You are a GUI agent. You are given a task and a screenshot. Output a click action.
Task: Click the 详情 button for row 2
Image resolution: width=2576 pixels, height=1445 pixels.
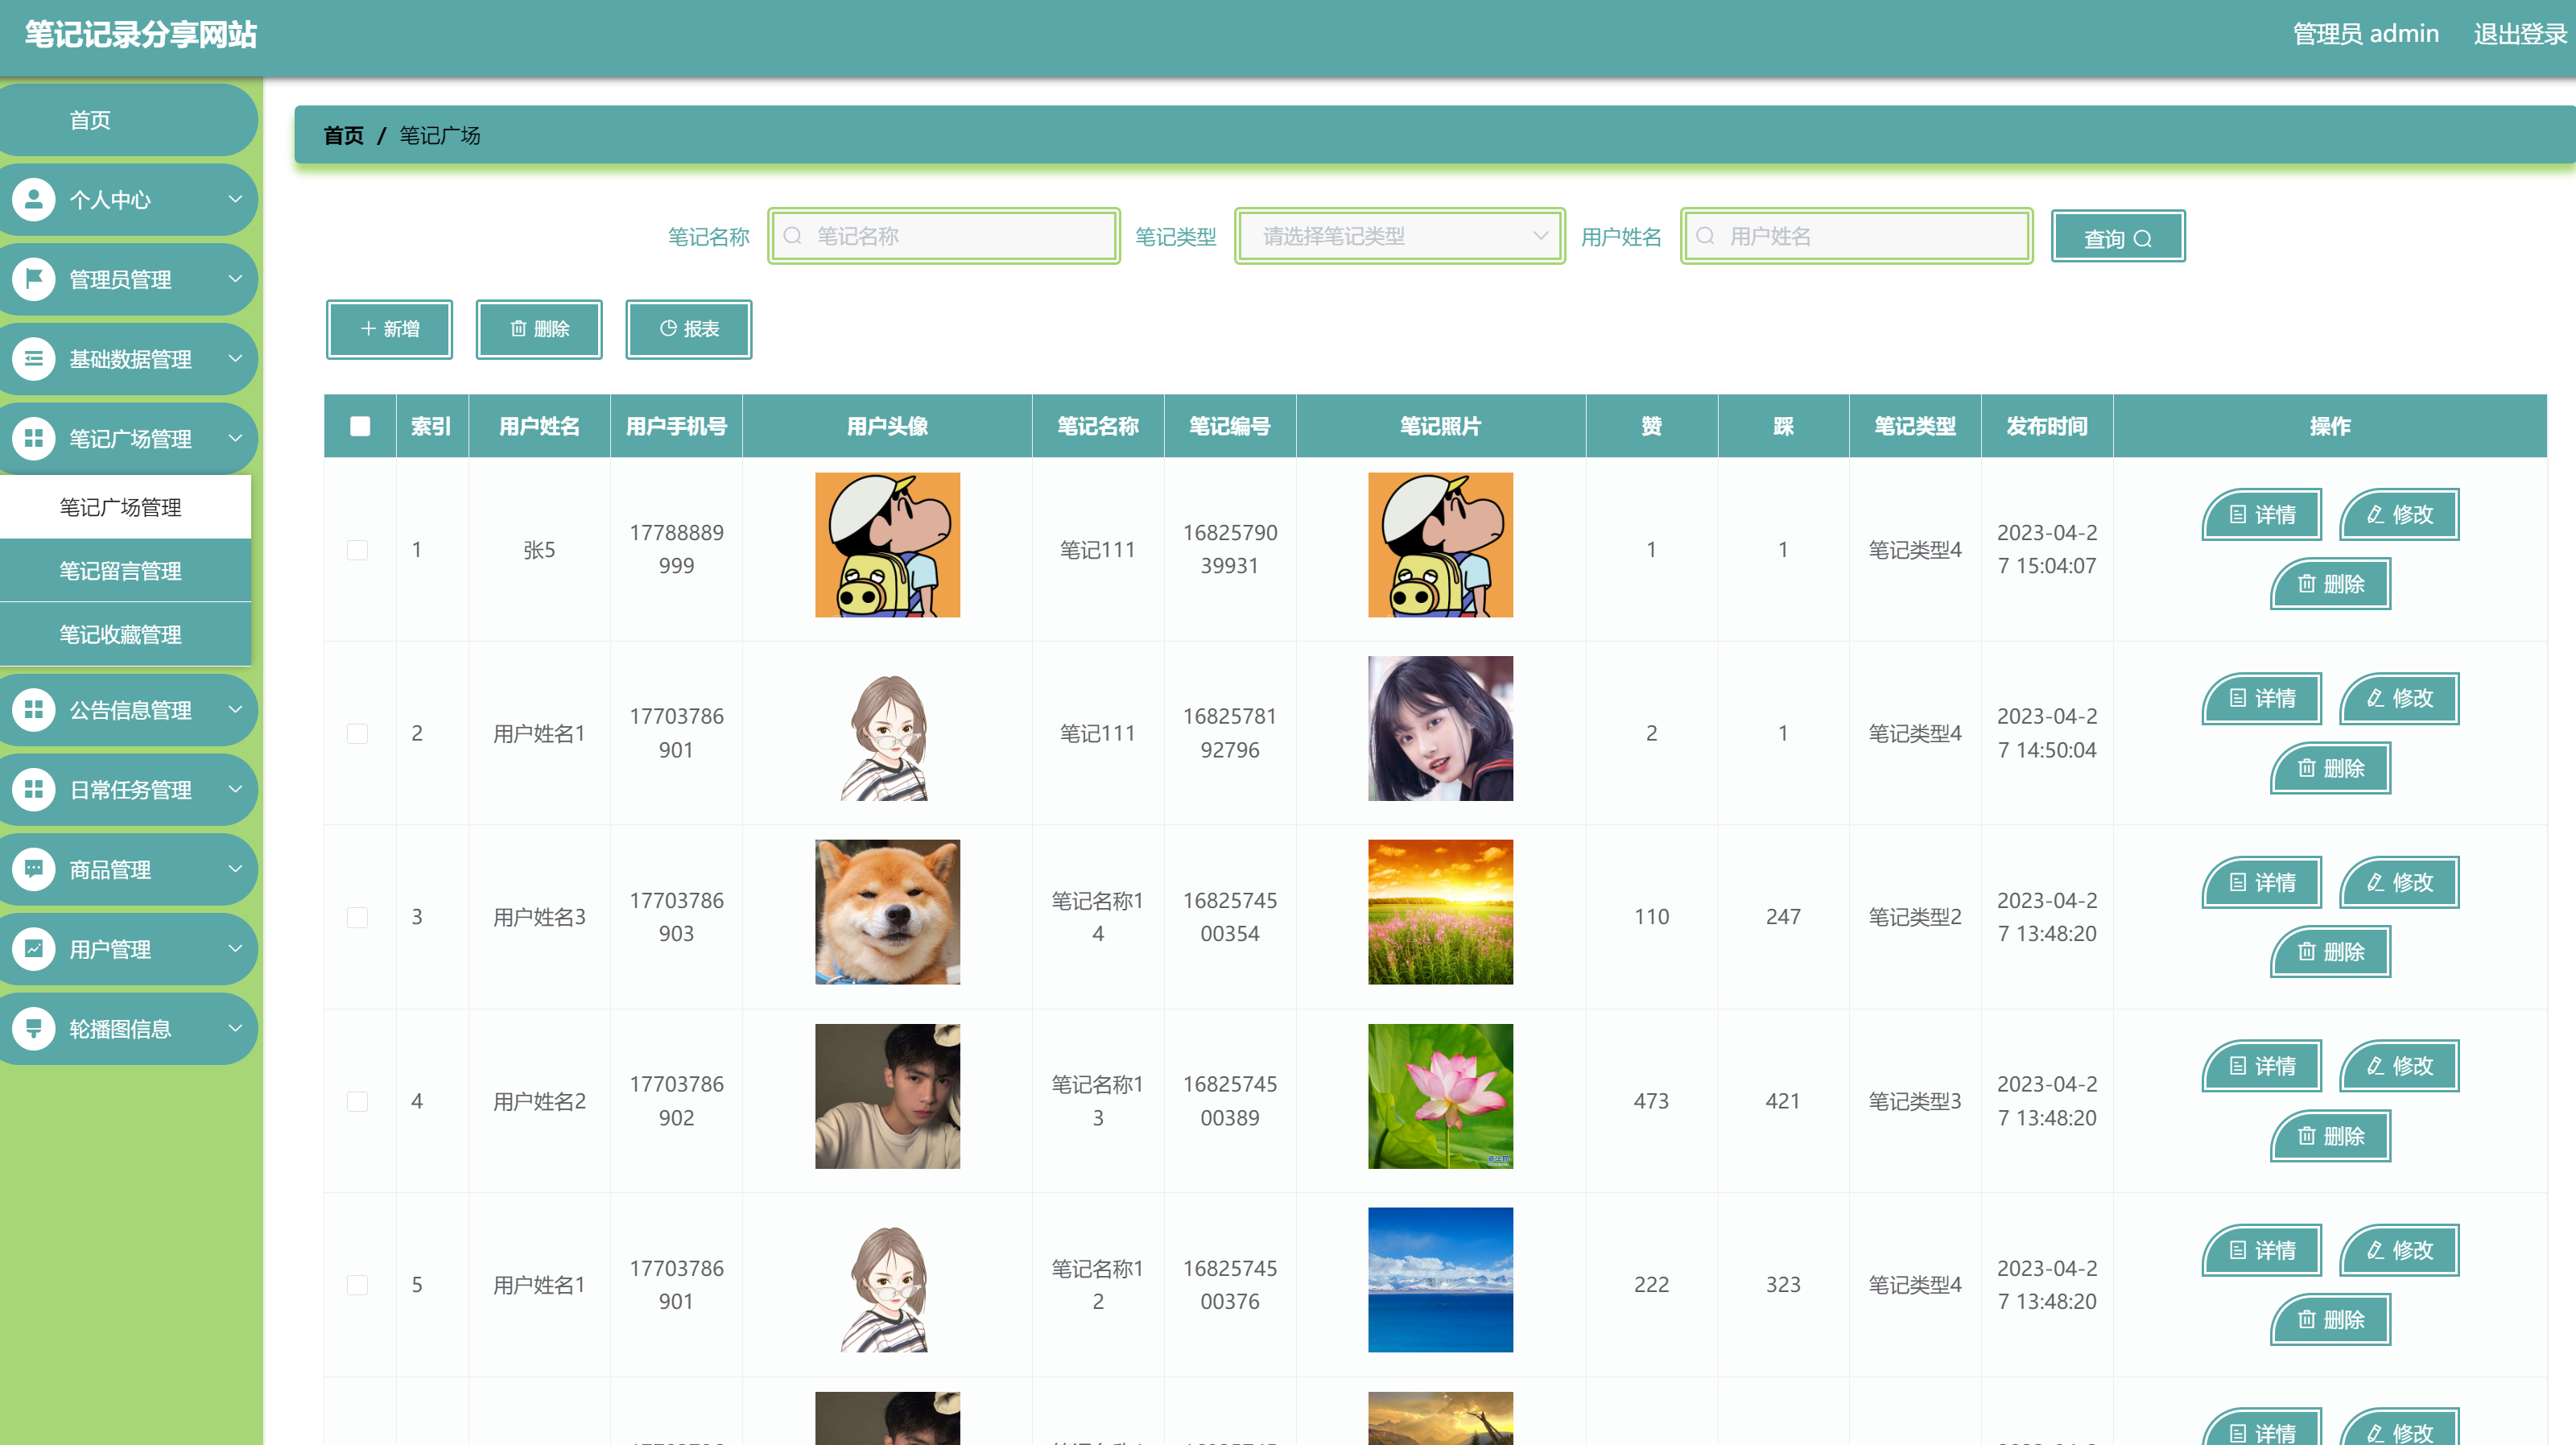[x=2262, y=699]
